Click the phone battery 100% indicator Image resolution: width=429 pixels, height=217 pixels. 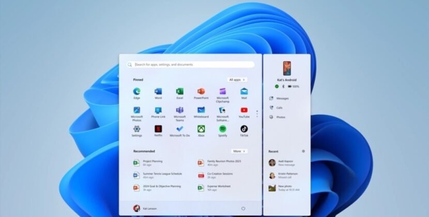[293, 86]
